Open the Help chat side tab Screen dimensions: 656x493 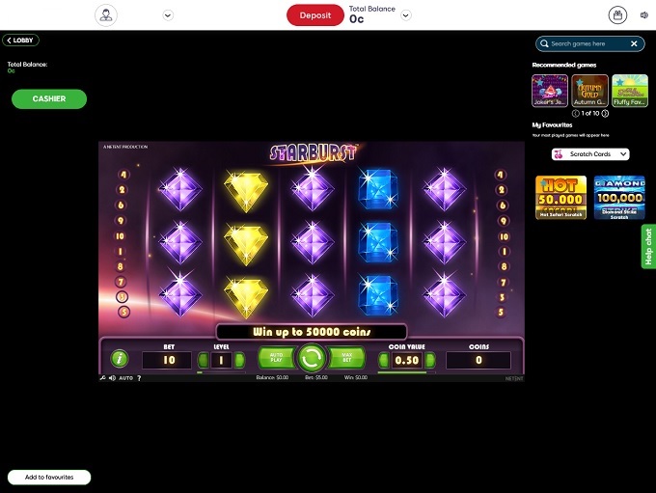[x=648, y=247]
